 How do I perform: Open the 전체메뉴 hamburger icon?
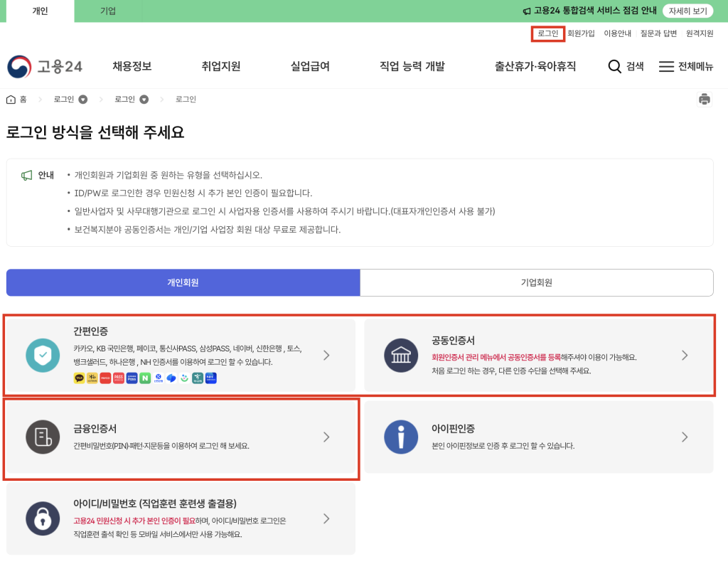[x=665, y=66]
